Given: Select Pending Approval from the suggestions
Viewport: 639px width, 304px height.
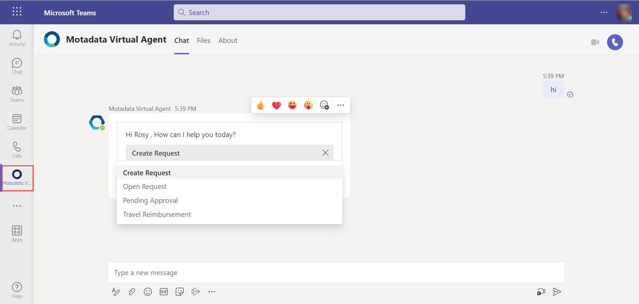Looking at the screenshot, I should (150, 200).
